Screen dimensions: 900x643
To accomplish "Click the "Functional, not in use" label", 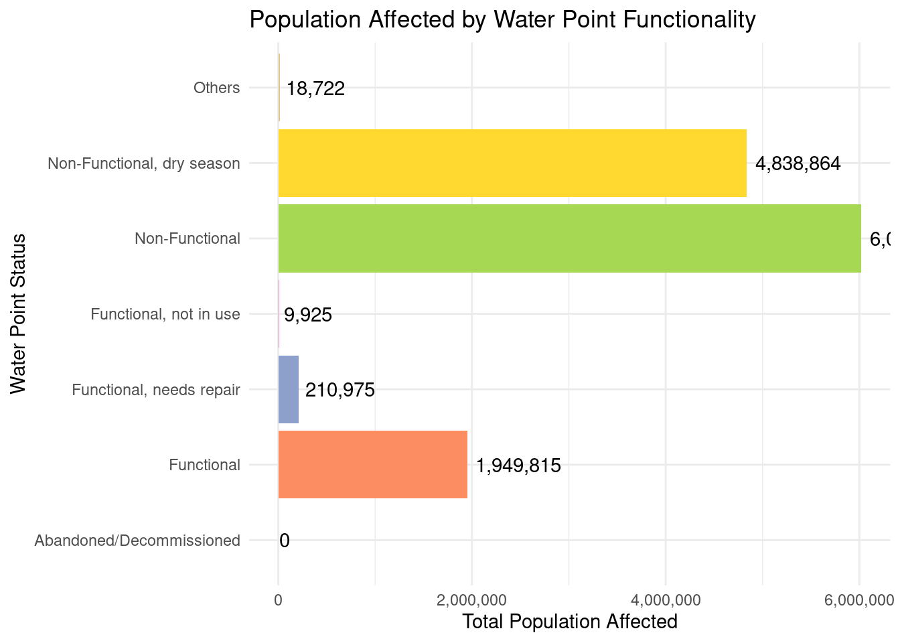I will coord(165,314).
